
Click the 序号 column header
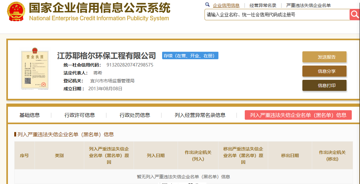24,155
